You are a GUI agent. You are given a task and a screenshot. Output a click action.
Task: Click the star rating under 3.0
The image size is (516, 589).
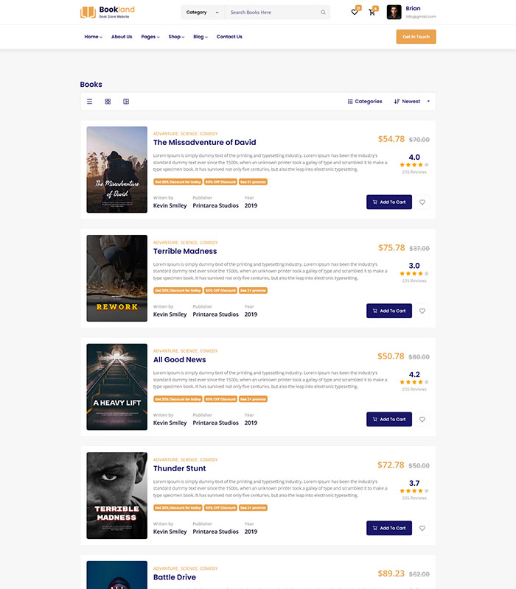click(414, 273)
